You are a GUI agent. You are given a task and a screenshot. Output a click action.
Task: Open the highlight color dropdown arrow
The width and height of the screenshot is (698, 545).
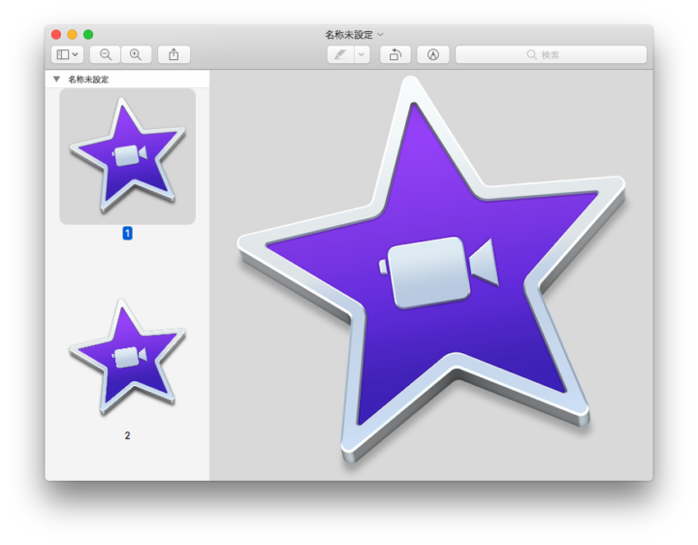tap(362, 55)
